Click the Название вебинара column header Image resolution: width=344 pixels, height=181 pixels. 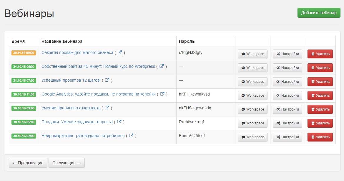62,42
